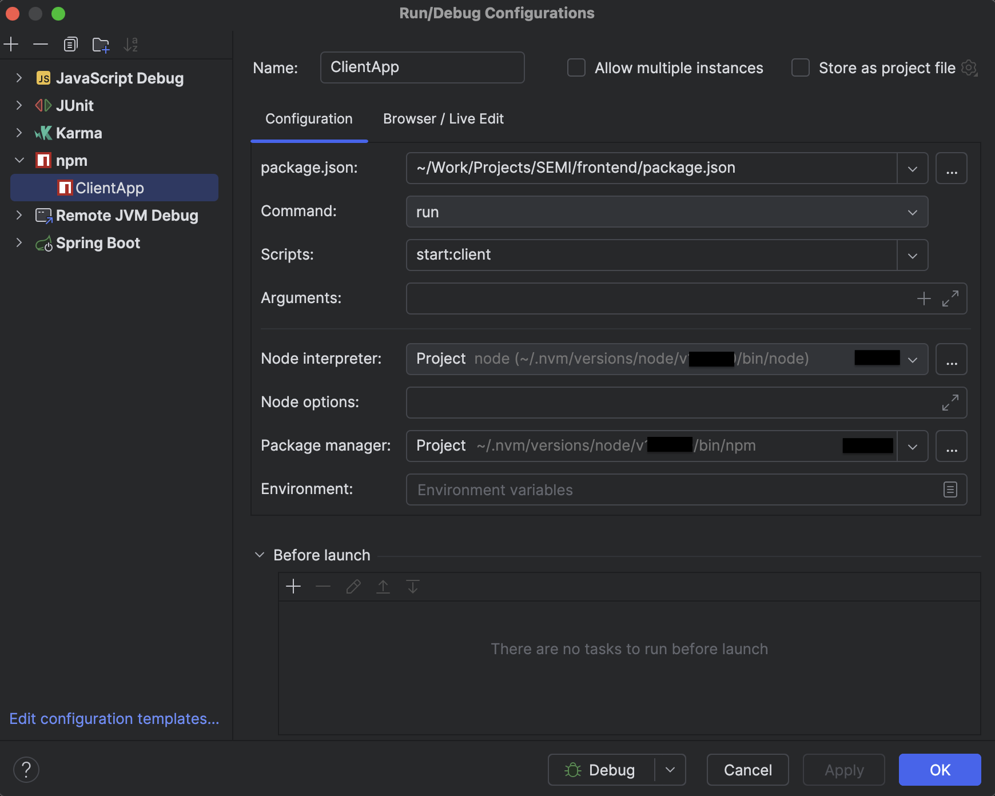Expand Remote JVM Debug node
The height and width of the screenshot is (796, 995).
pyautogui.click(x=19, y=216)
